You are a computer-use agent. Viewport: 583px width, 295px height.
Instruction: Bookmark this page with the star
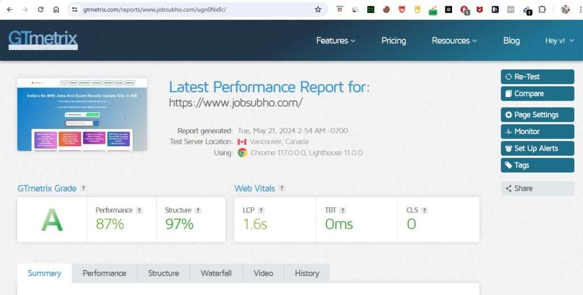[318, 10]
